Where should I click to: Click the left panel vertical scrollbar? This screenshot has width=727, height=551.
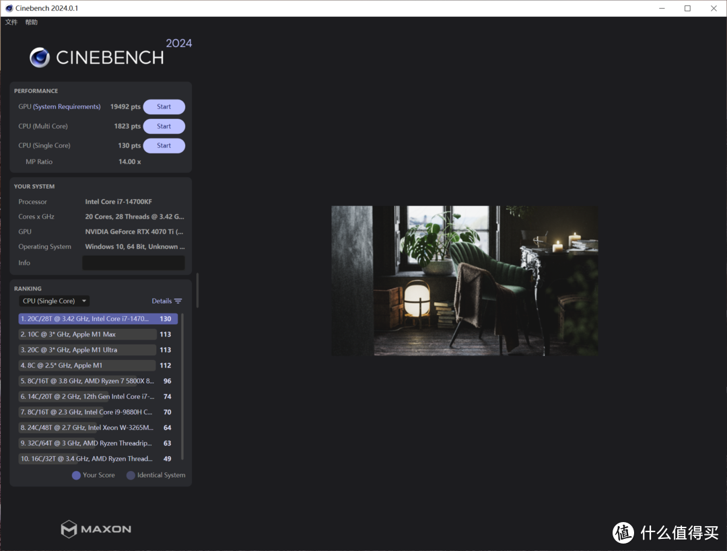197,290
